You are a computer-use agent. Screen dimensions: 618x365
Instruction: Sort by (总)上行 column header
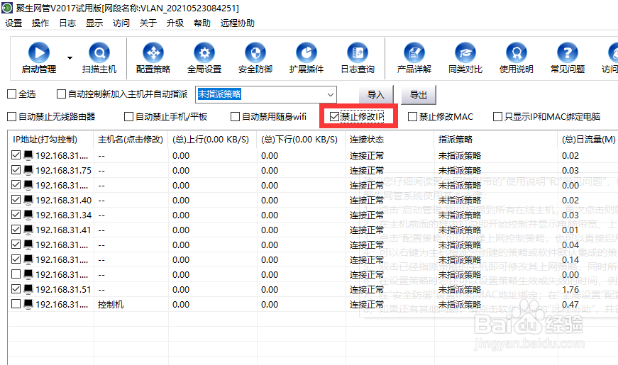pos(212,140)
